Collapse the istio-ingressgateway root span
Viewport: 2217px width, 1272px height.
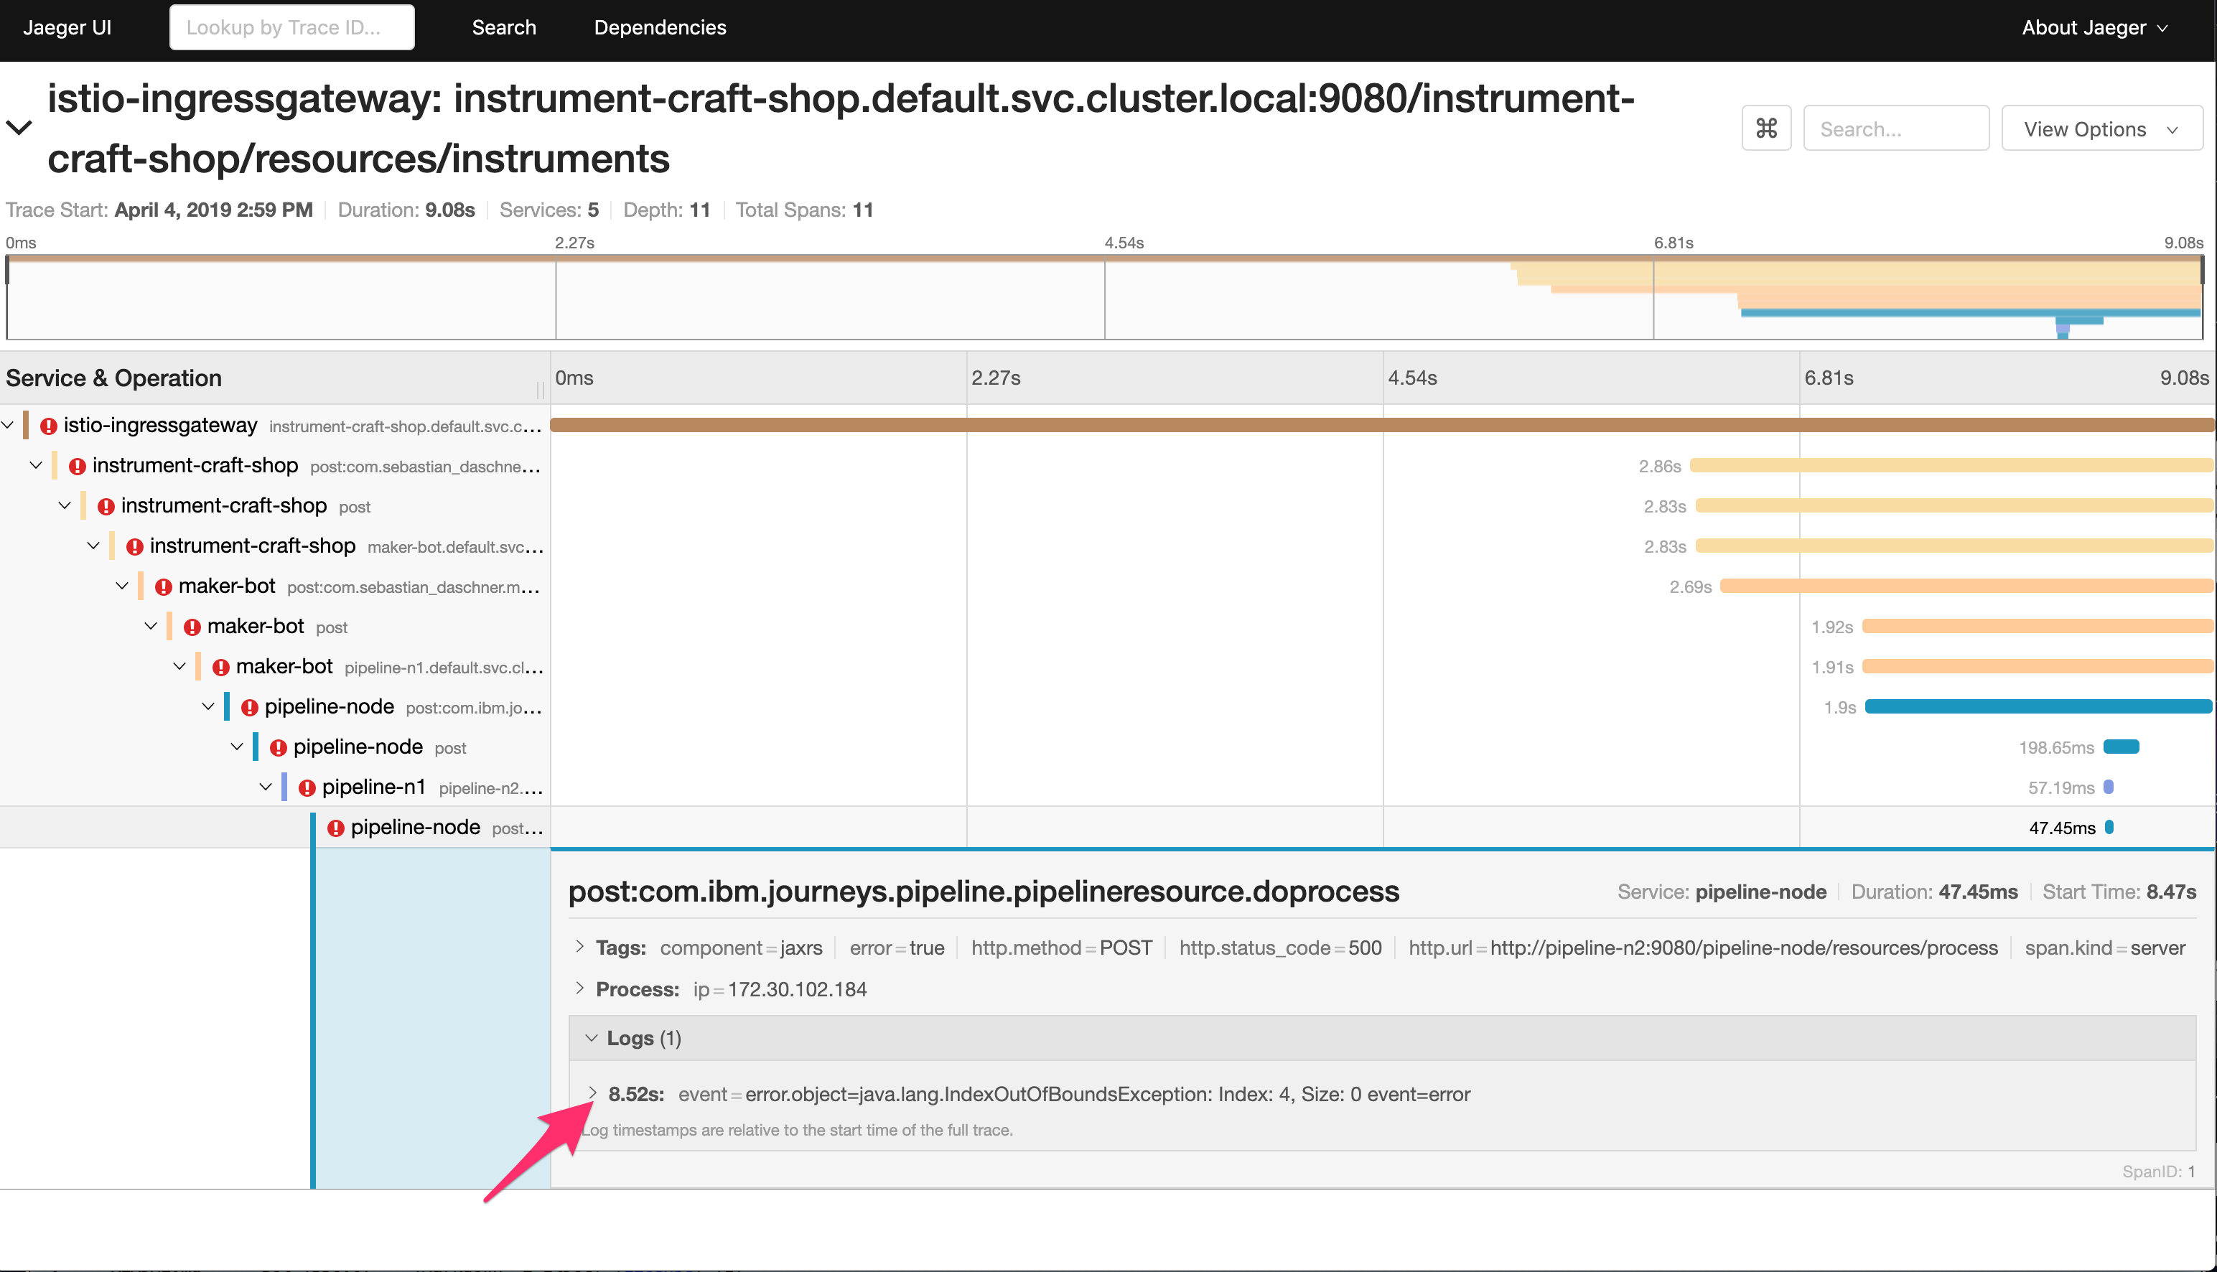pyautogui.click(x=8, y=426)
